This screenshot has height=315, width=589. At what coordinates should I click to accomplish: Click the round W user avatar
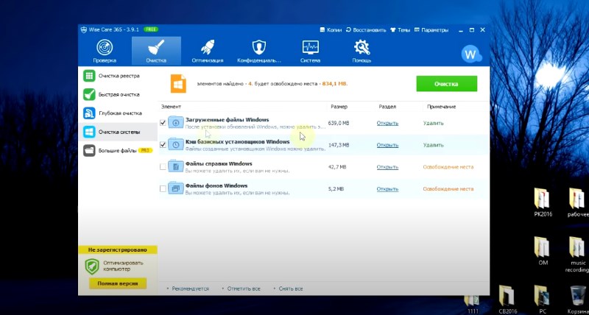(x=470, y=54)
